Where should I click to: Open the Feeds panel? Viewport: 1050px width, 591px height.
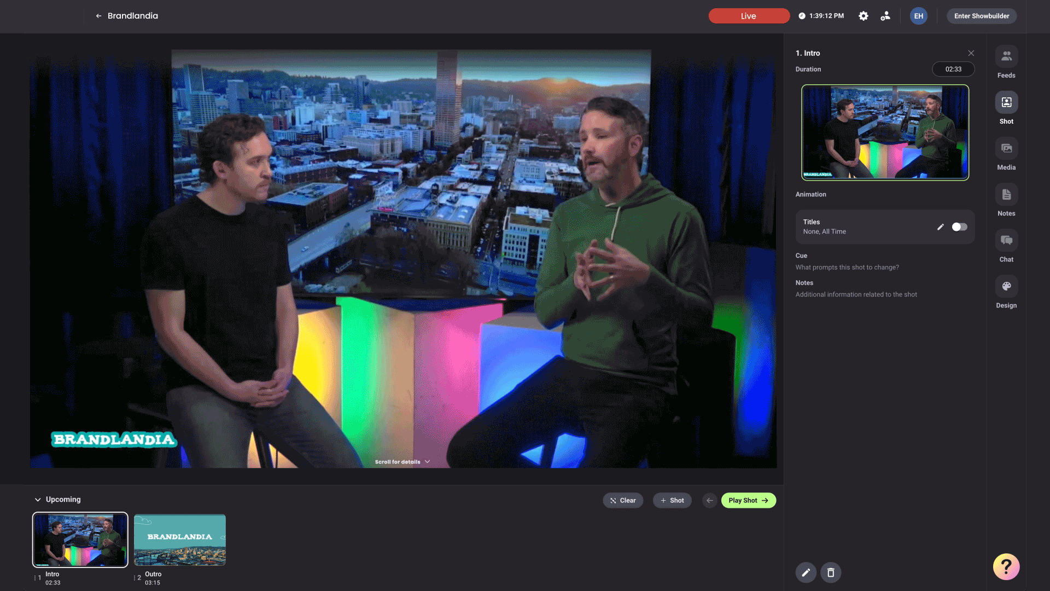click(1006, 62)
